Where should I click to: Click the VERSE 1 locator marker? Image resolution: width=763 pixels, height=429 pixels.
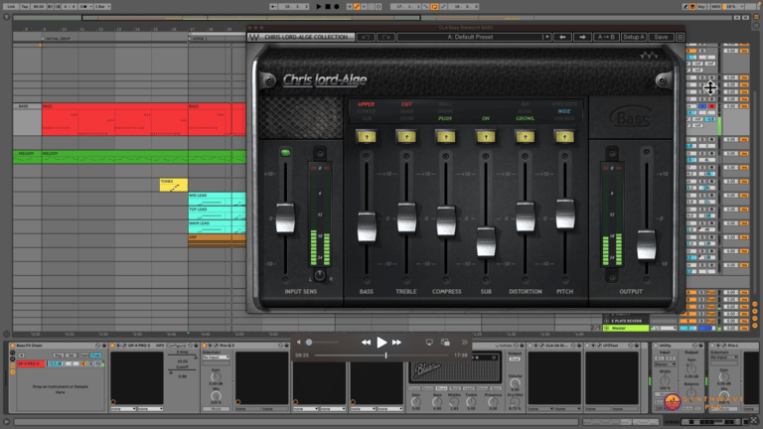coord(199,39)
